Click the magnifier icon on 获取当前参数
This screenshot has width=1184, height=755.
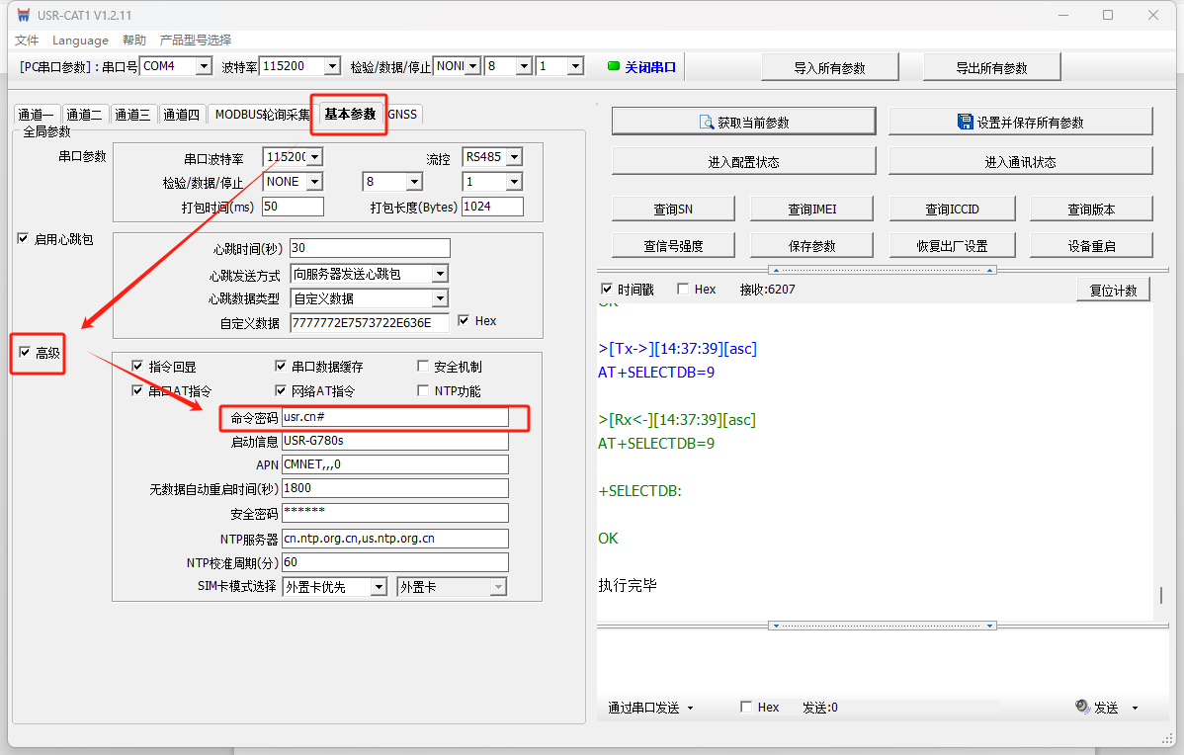point(707,123)
